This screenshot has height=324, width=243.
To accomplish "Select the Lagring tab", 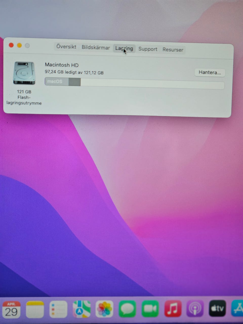I will click(124, 48).
